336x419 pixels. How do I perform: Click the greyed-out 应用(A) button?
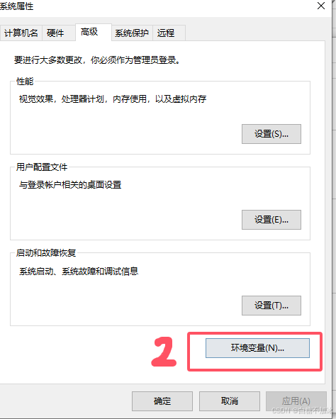click(296, 401)
